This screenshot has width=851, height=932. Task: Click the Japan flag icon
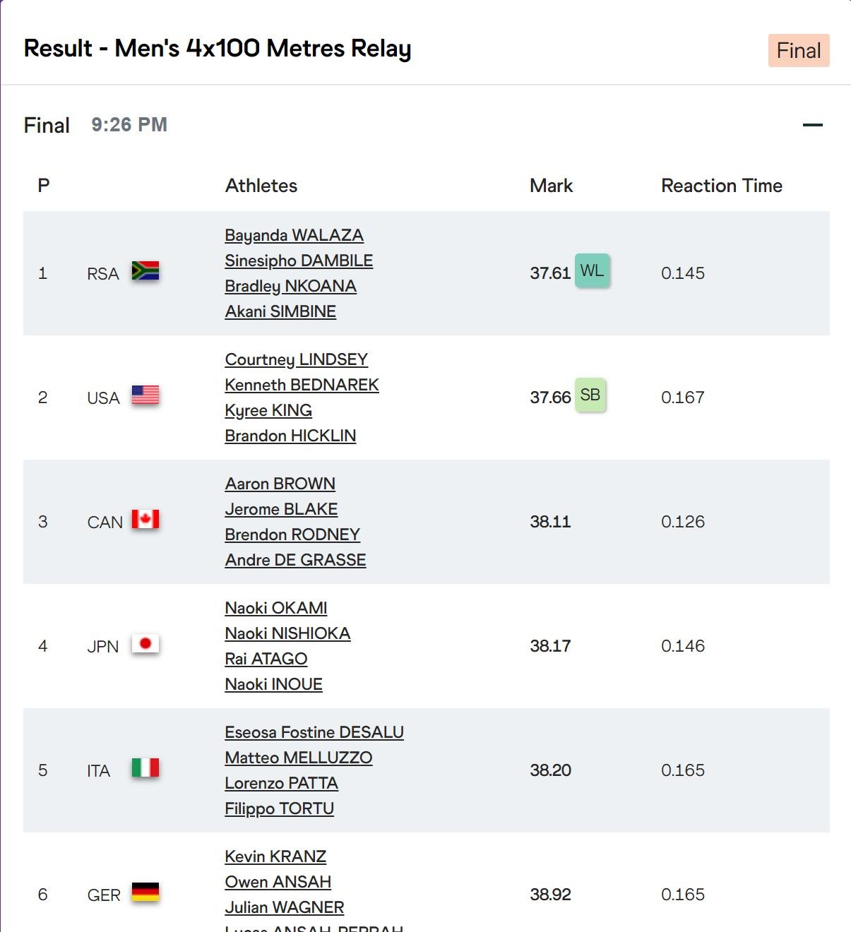pos(145,644)
